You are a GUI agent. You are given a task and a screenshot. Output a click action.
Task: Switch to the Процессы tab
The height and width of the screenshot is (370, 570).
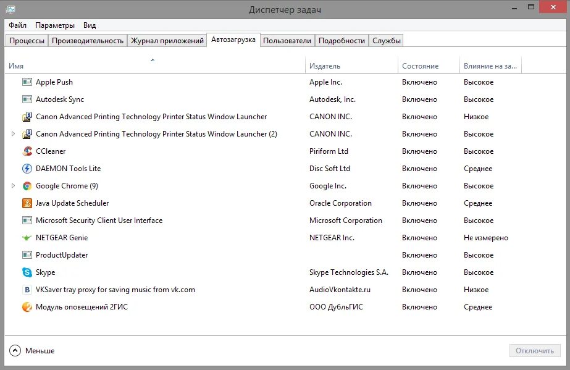(x=27, y=41)
